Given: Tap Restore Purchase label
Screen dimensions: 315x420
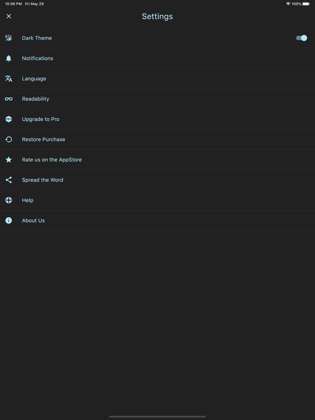Looking at the screenshot, I should 43,139.
